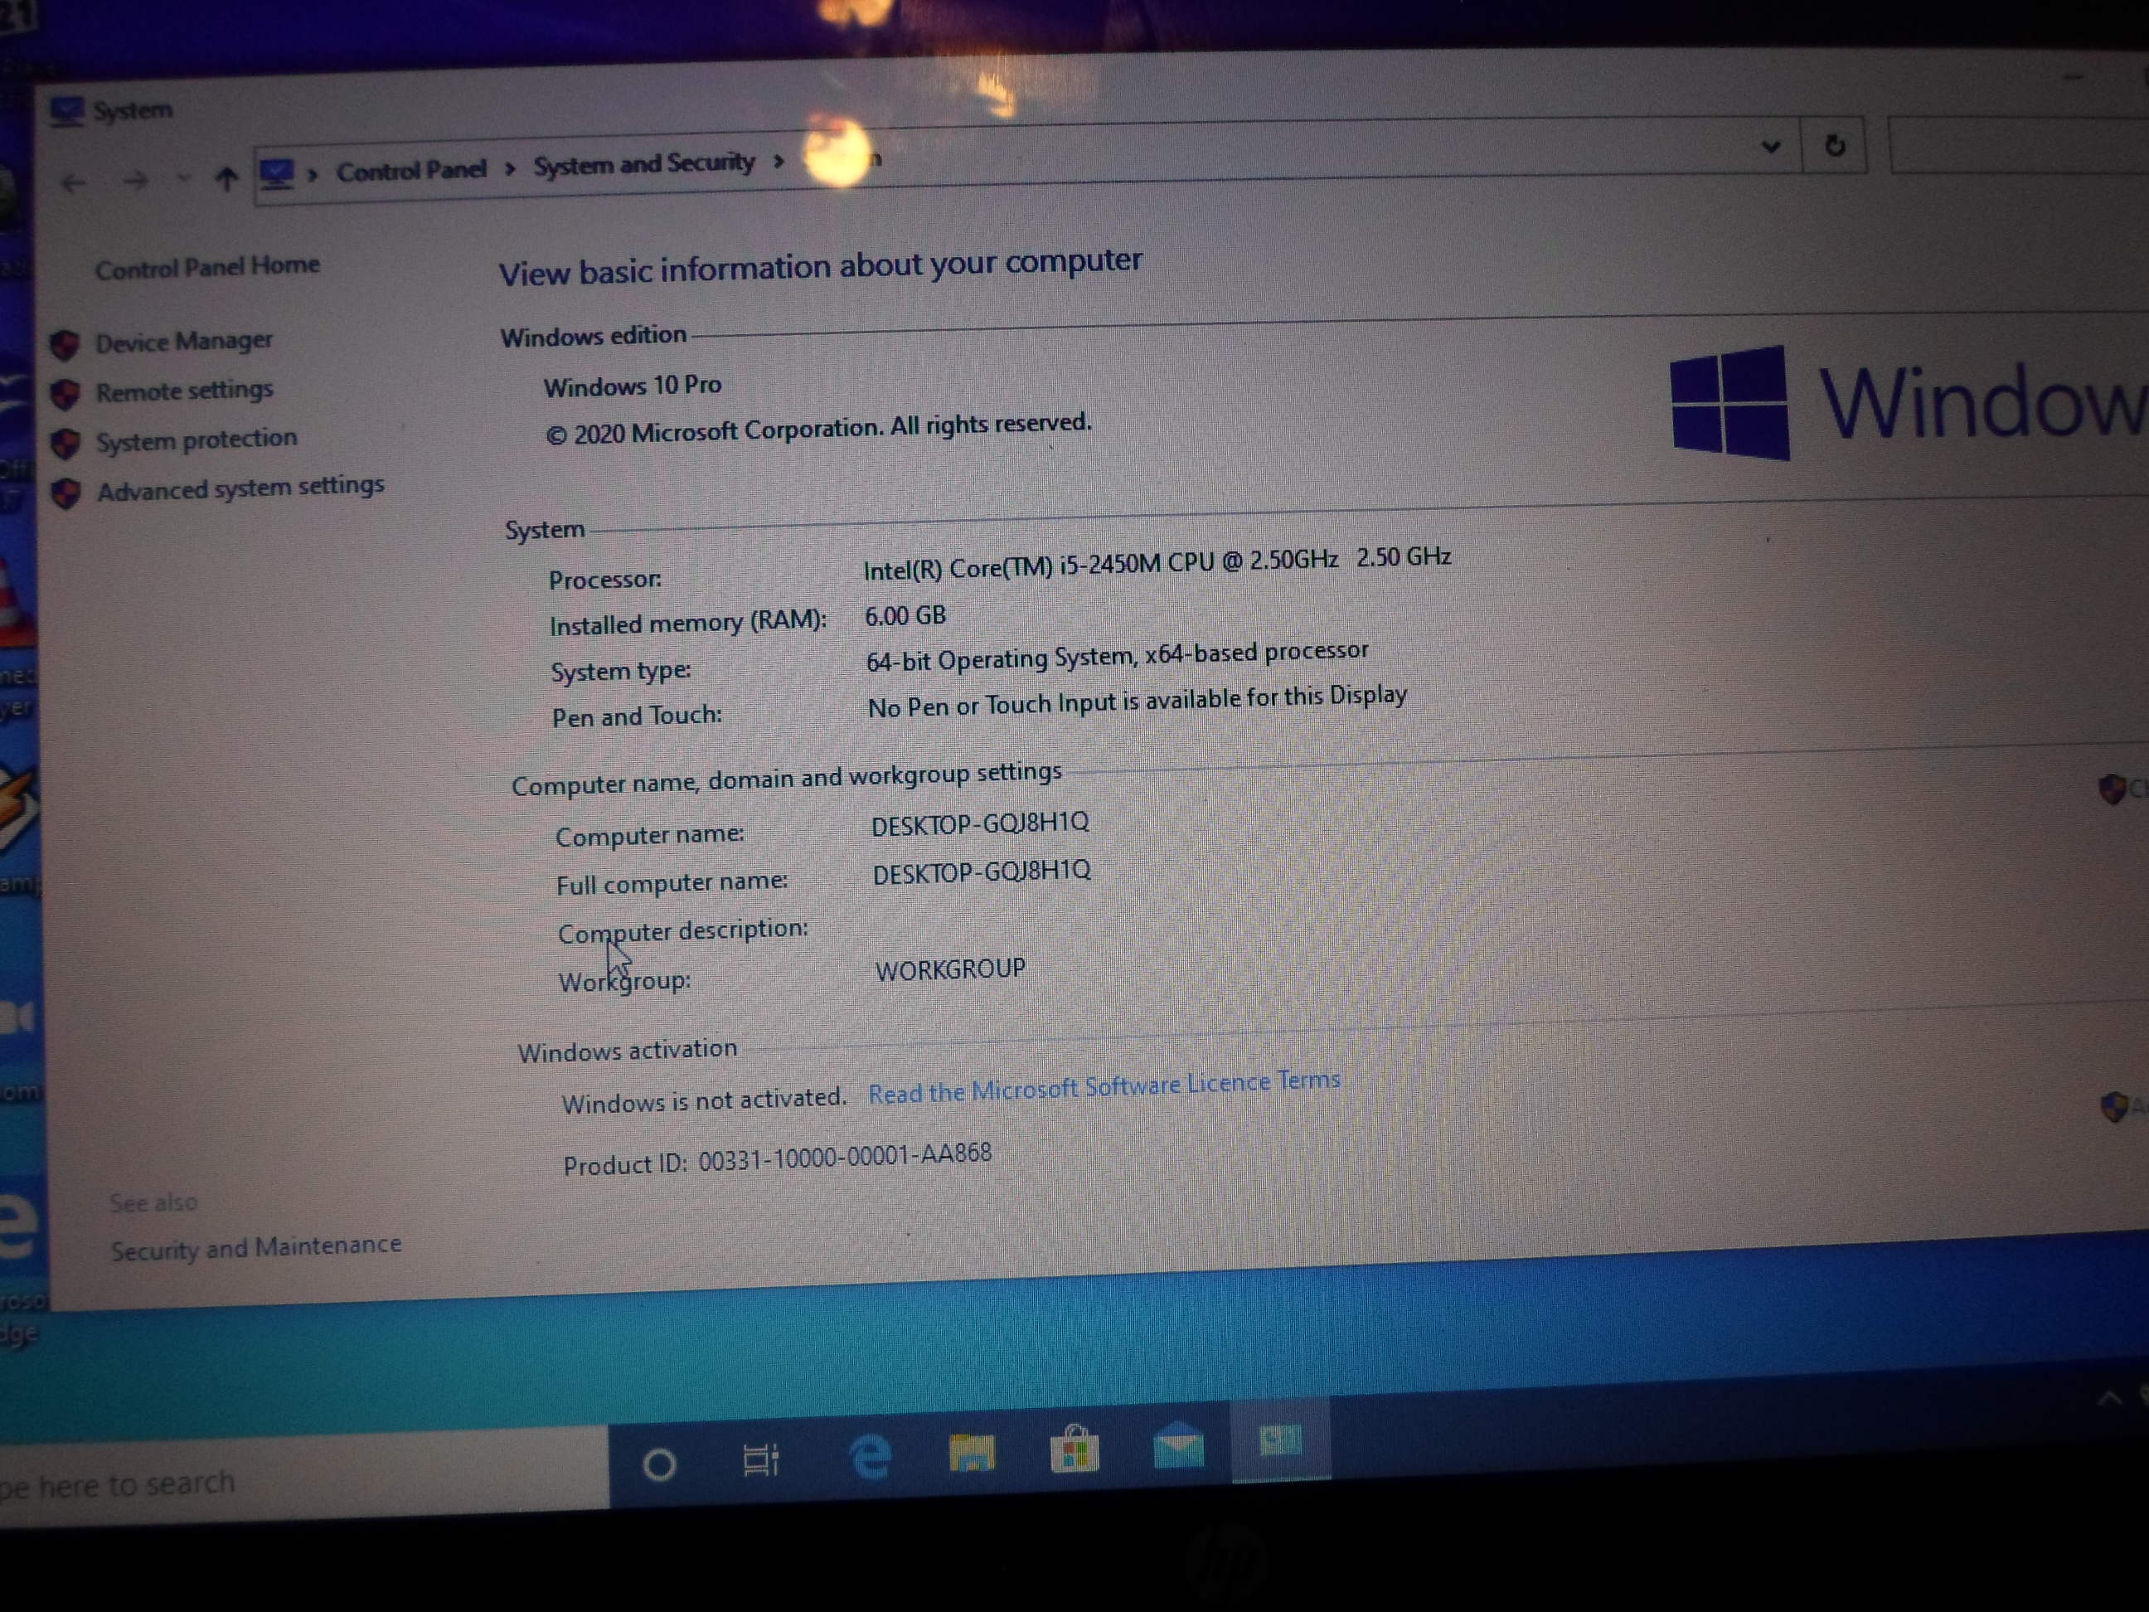Select Control Panel in breadcrumb
This screenshot has width=2149, height=1612.
(x=411, y=171)
